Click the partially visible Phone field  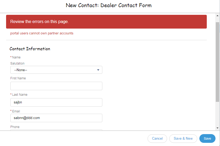click(x=56, y=130)
